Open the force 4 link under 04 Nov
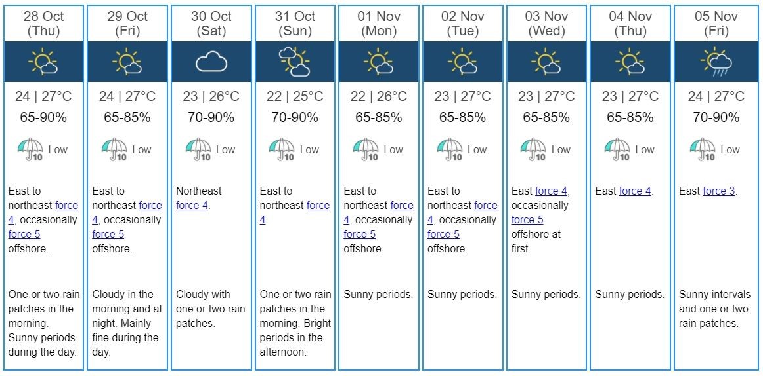Image resolution: width=763 pixels, height=376 pixels. 635,191
